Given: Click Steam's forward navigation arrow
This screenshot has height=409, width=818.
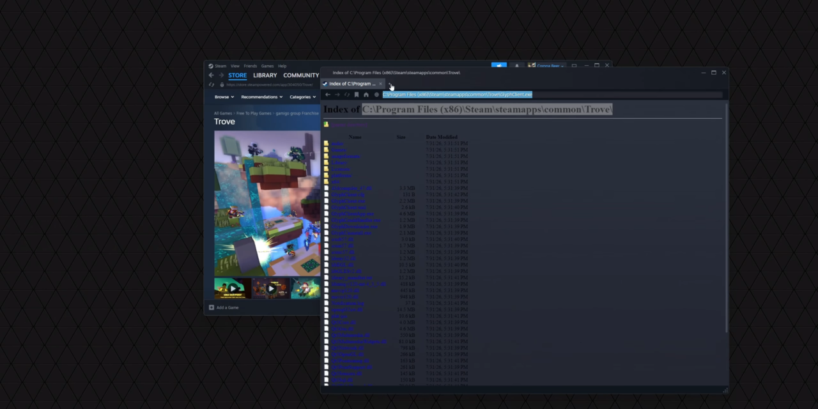Looking at the screenshot, I should 221,75.
